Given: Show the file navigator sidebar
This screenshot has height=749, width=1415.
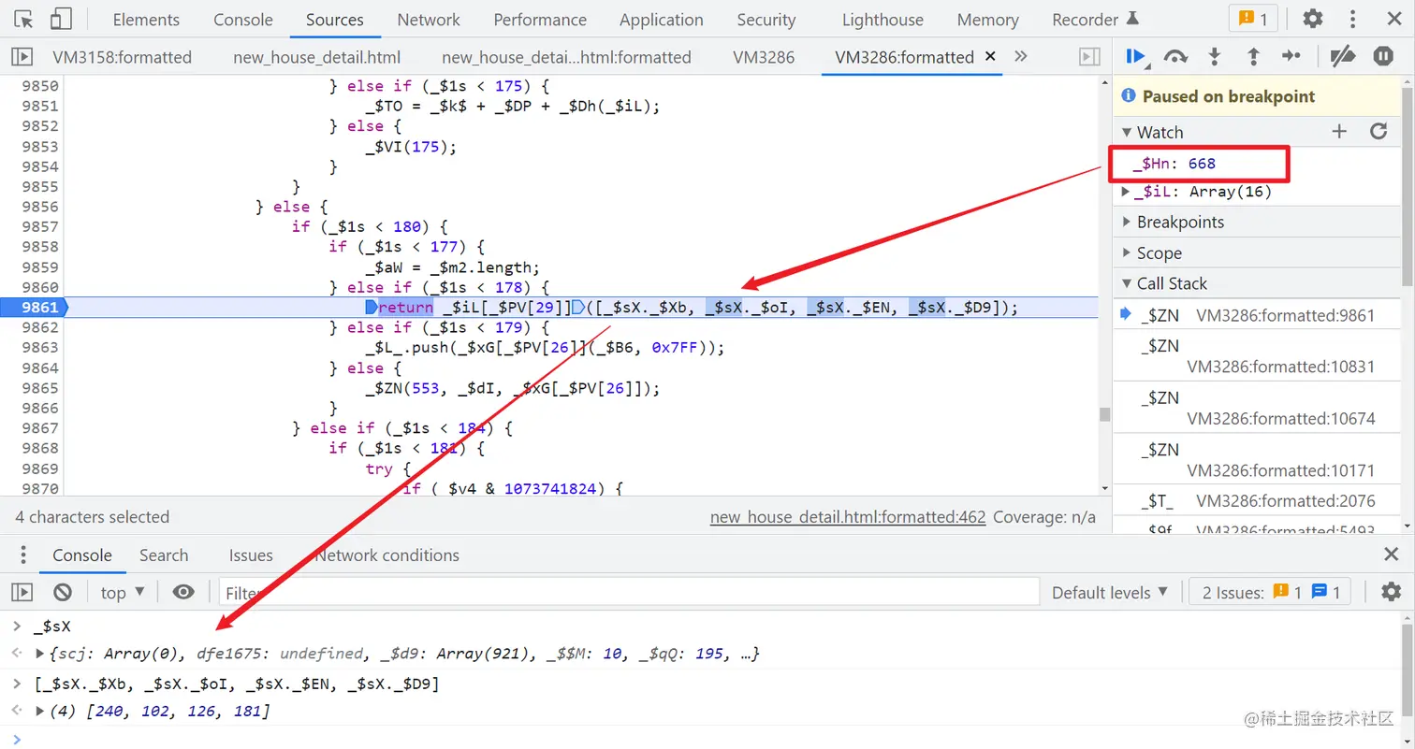Looking at the screenshot, I should pos(22,57).
